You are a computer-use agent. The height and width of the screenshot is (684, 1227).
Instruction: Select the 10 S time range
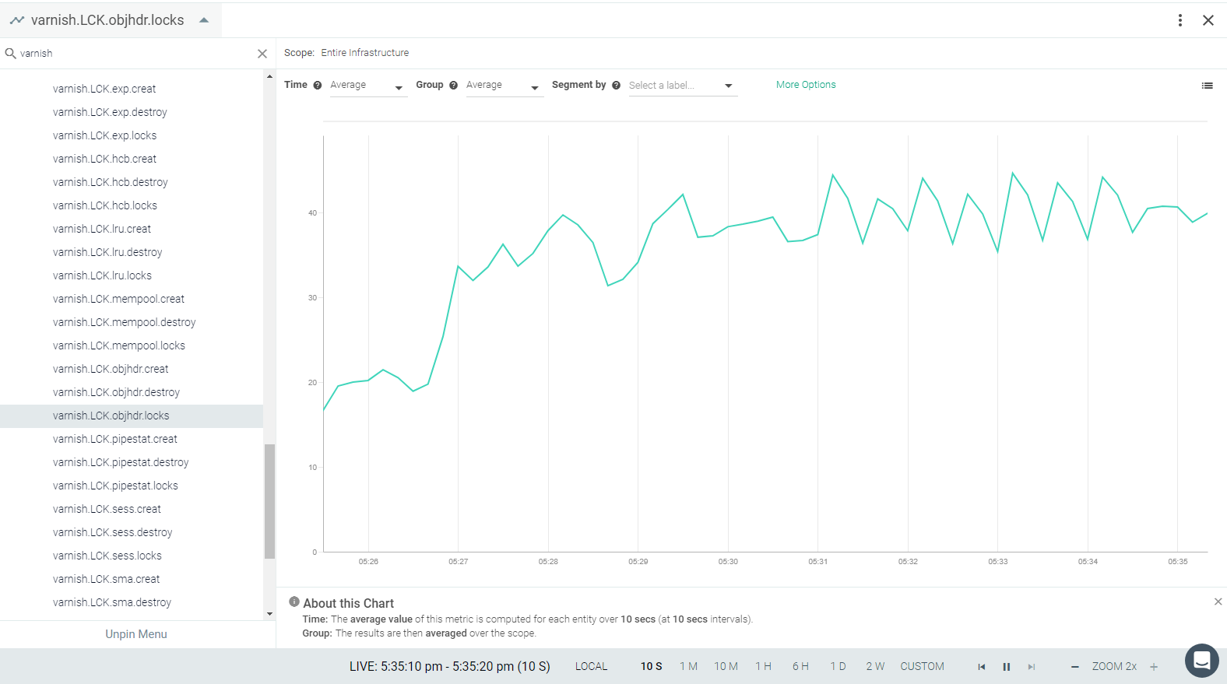click(x=652, y=667)
